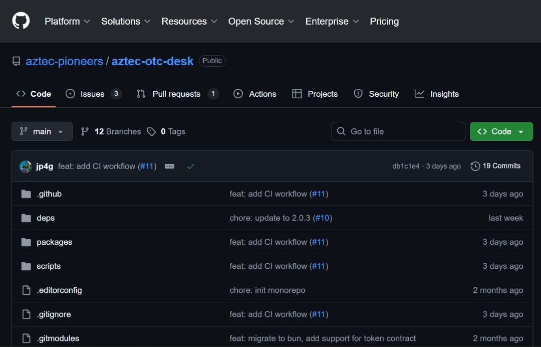Click the Public visibility badge
Image resolution: width=541 pixels, height=347 pixels.
pos(212,61)
